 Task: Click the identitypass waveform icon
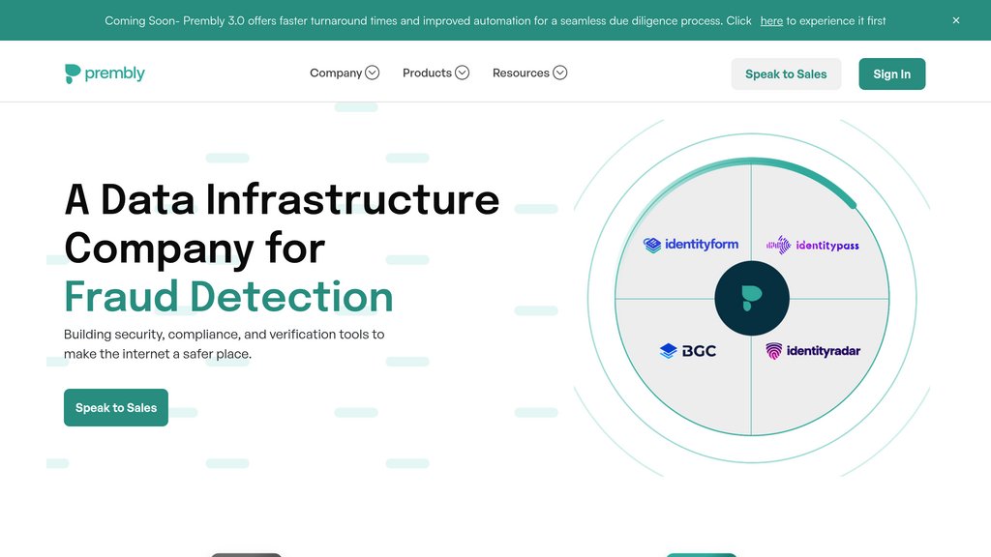point(778,246)
